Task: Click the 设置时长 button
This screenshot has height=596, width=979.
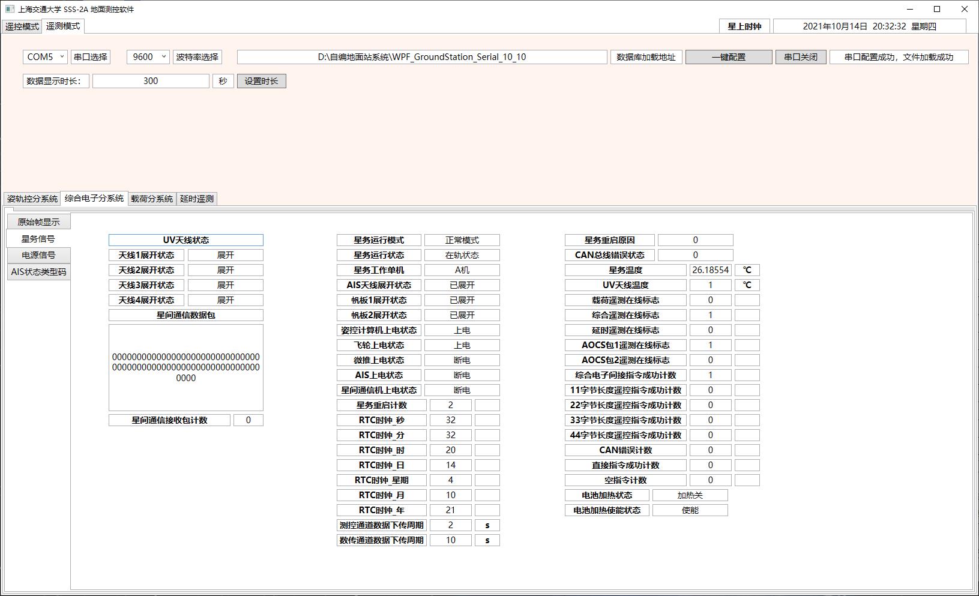Action: 261,81
